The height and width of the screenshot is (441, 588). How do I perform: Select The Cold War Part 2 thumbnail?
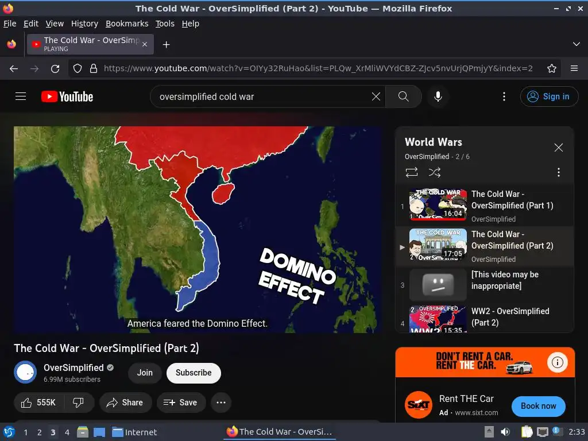[438, 245]
